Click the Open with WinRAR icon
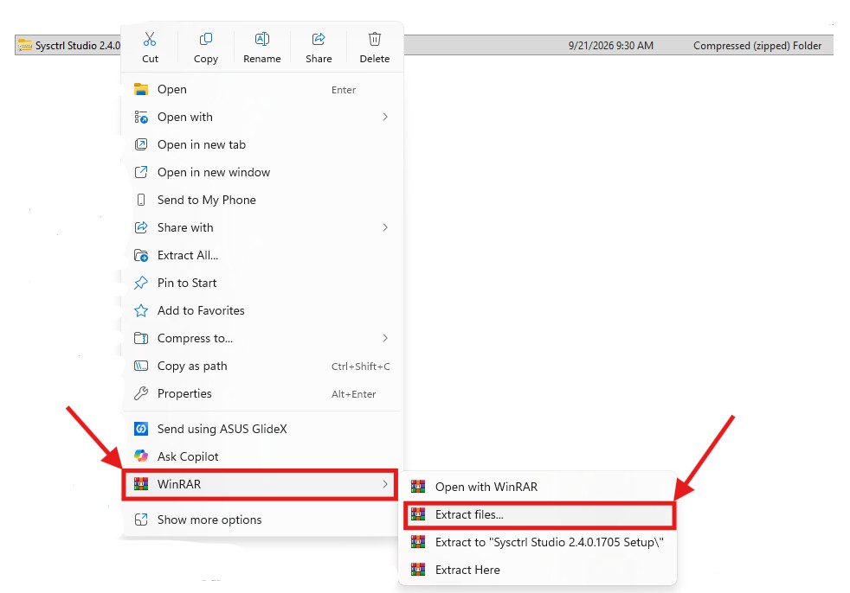The width and height of the screenshot is (850, 593). point(418,487)
